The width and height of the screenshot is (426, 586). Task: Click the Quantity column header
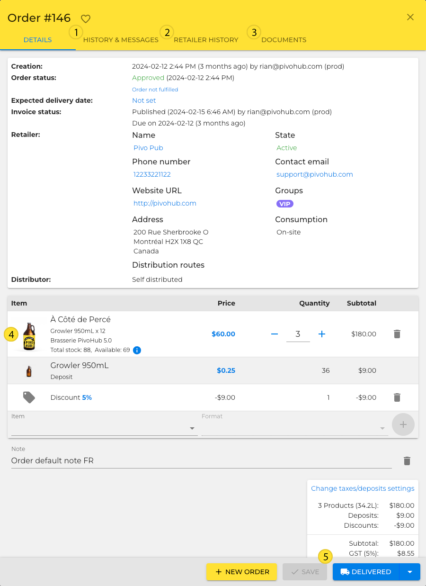tap(314, 303)
